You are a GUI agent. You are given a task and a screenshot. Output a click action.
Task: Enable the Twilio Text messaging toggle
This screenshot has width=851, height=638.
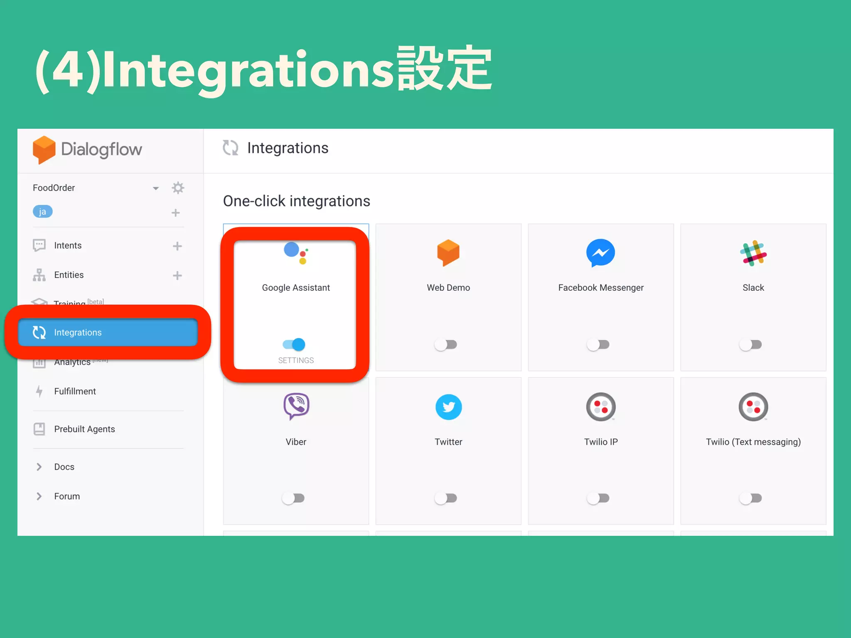click(x=751, y=498)
